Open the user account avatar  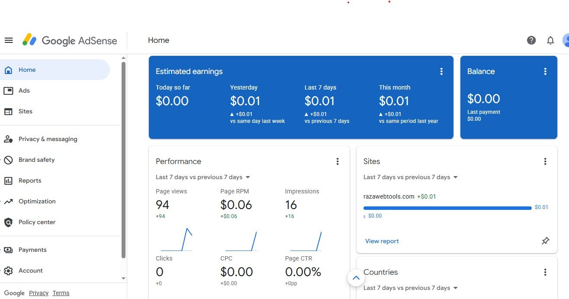566,40
